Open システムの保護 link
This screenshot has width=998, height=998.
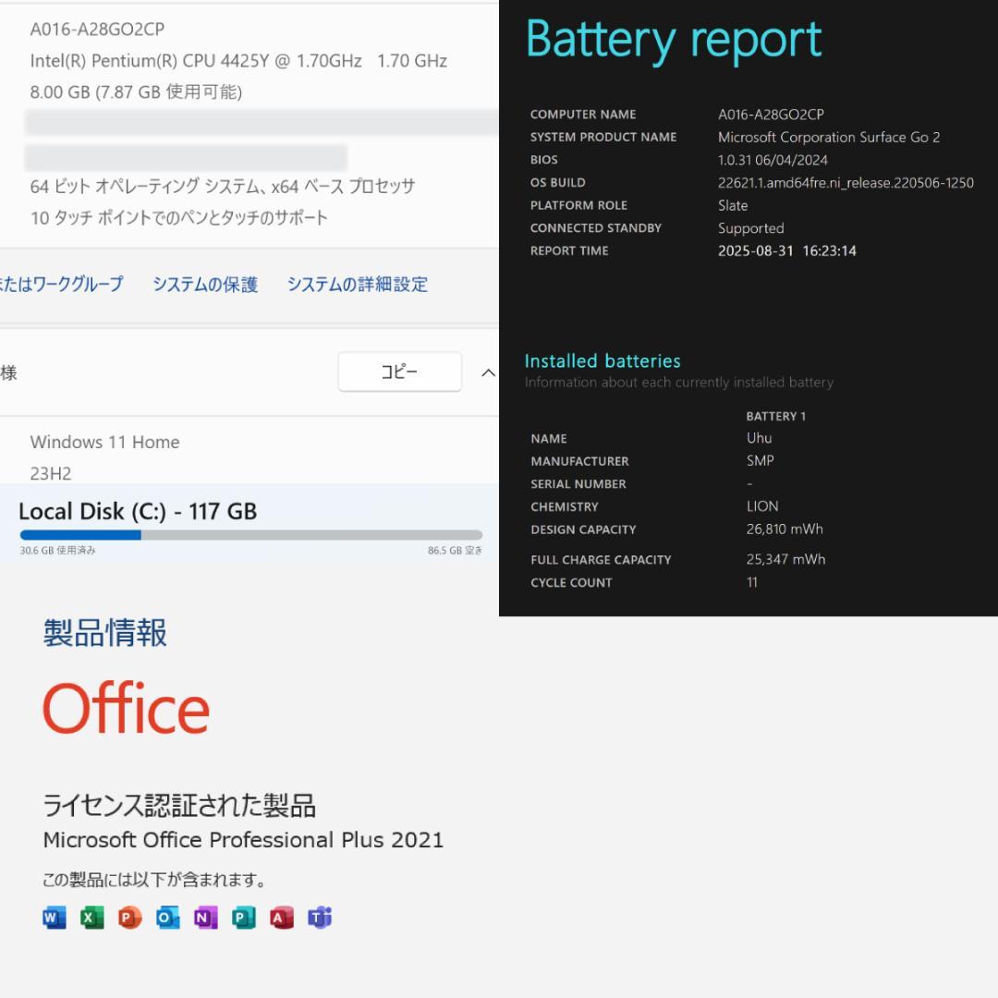click(x=205, y=284)
